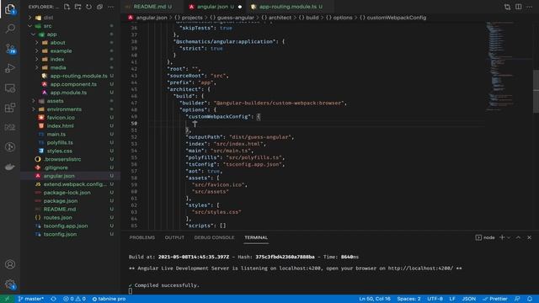Screen dimensions: 539x303
Task: Maximize the terminal panel
Action: pyautogui.click(x=519, y=237)
